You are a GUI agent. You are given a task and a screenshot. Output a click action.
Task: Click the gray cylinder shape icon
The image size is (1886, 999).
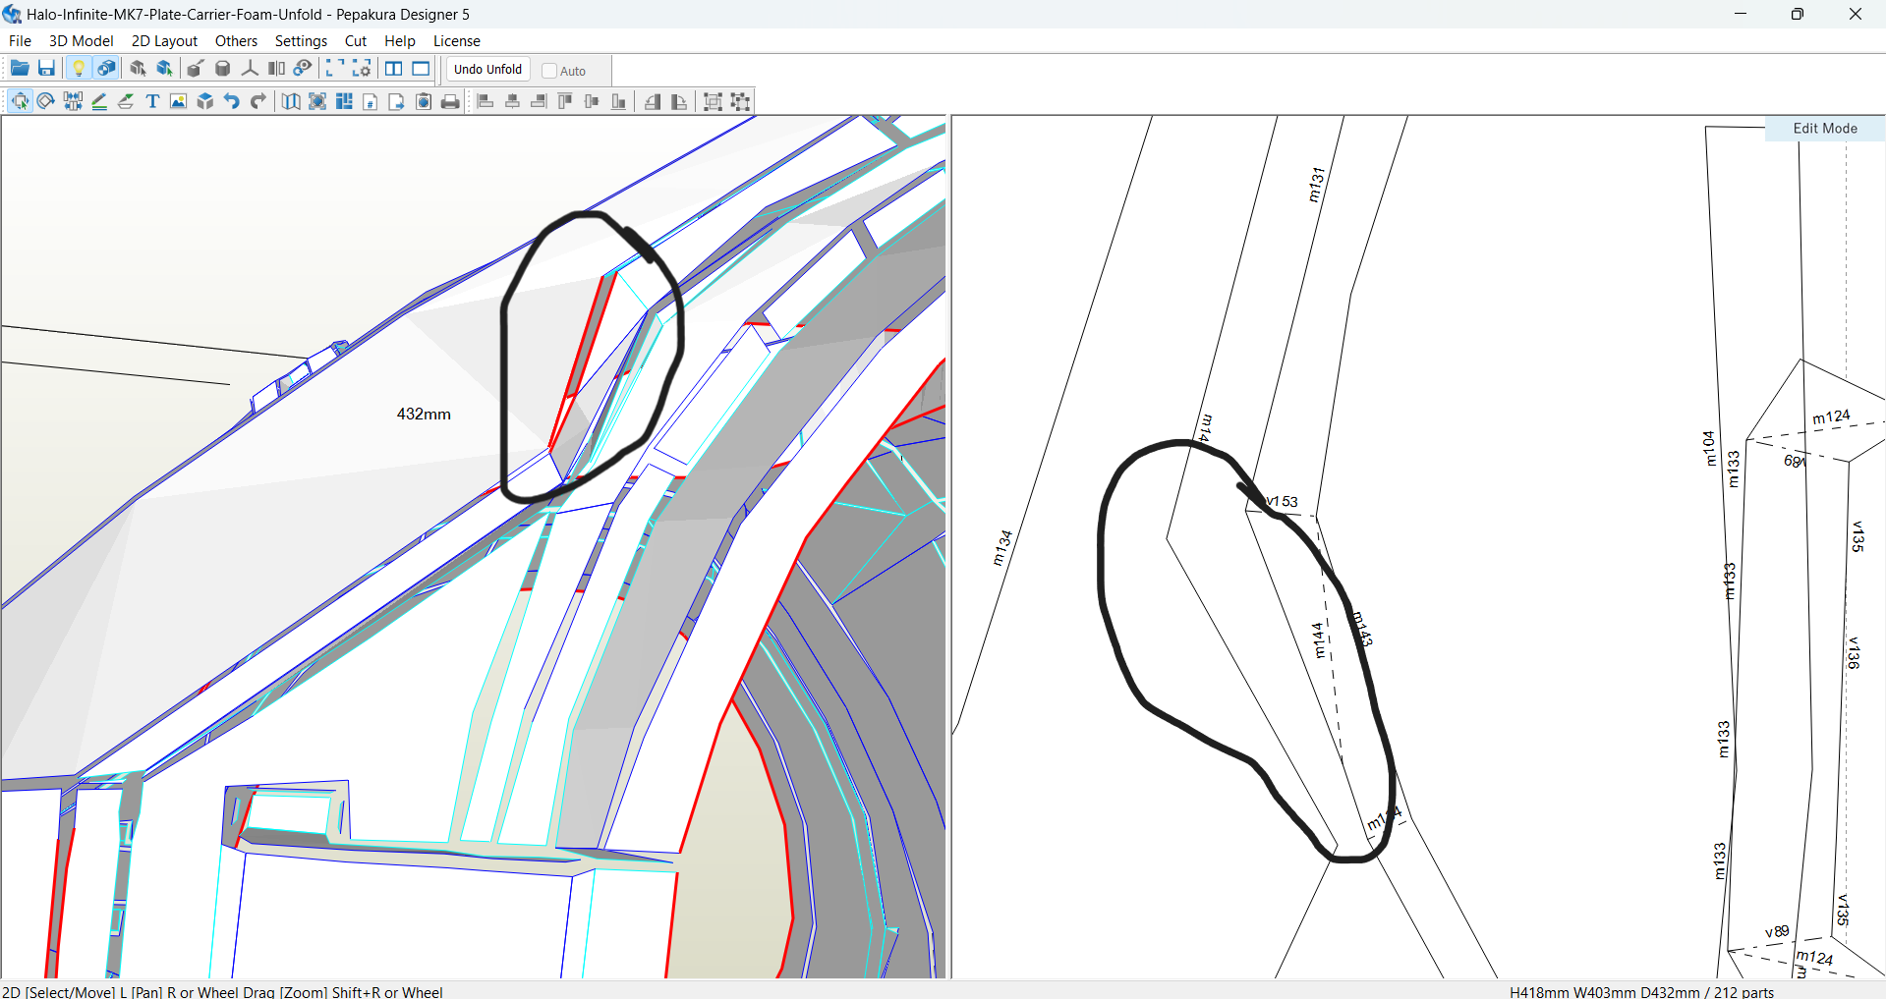[x=223, y=69]
